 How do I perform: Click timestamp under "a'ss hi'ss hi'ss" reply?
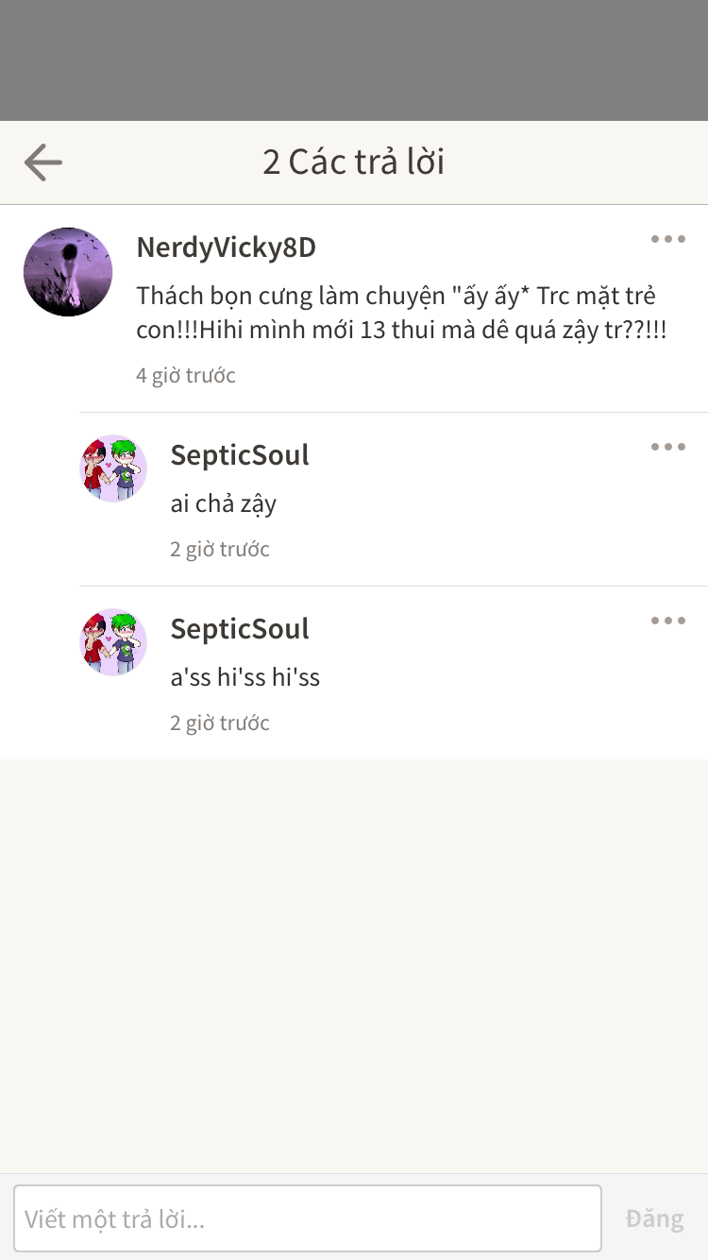(220, 723)
